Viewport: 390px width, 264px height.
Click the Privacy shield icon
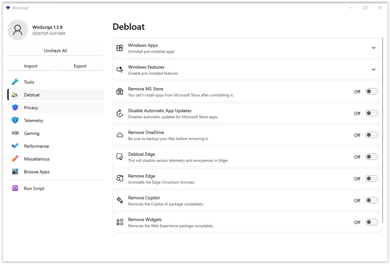tap(15, 108)
